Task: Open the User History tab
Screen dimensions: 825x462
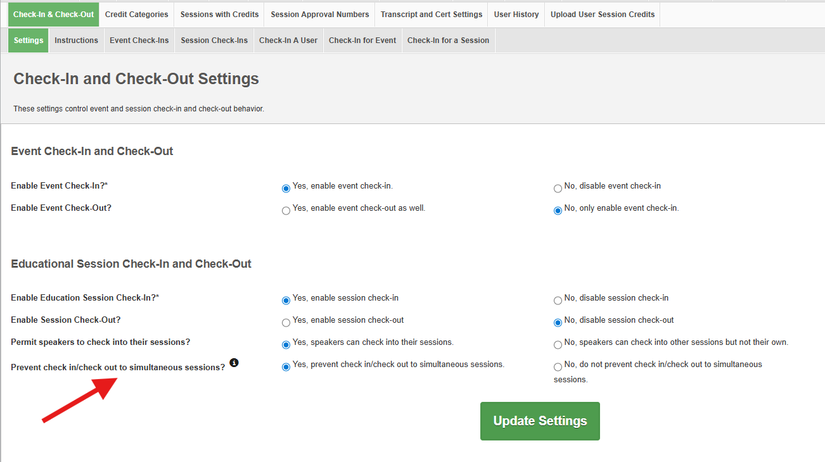Action: (516, 15)
